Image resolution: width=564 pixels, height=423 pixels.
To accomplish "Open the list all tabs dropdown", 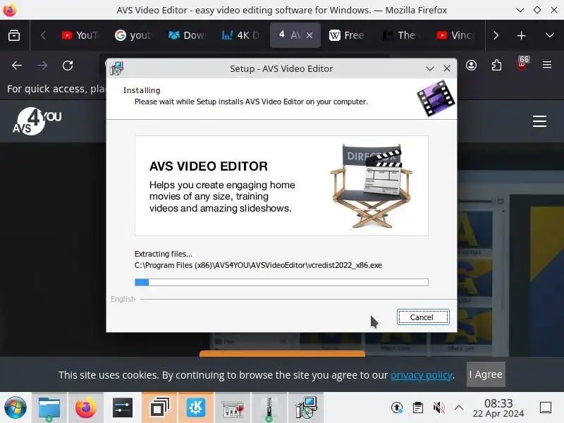I will pyautogui.click(x=550, y=35).
